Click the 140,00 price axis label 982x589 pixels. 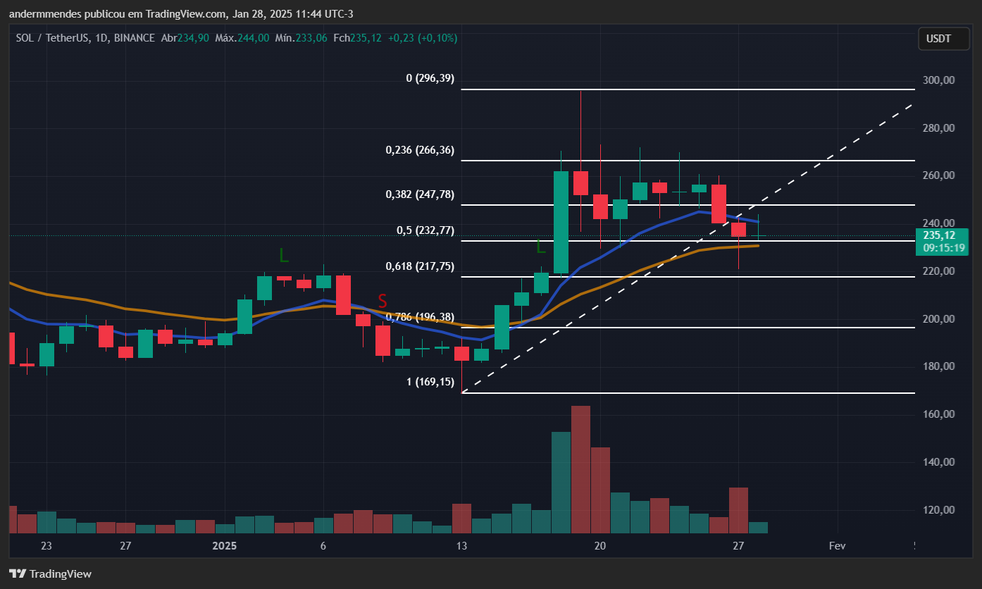coord(938,462)
